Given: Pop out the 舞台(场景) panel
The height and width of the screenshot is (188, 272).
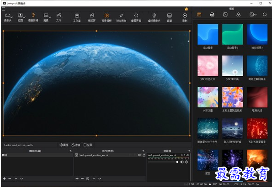Looking at the screenshot, I should 70,151.
